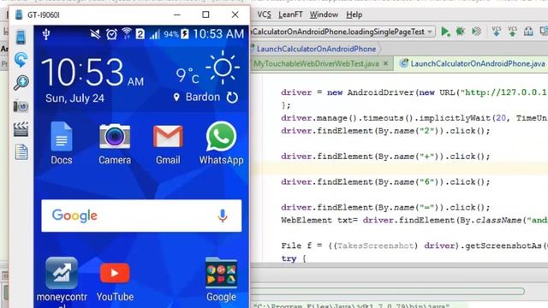Click the GT-I9060I window title

tap(44, 15)
